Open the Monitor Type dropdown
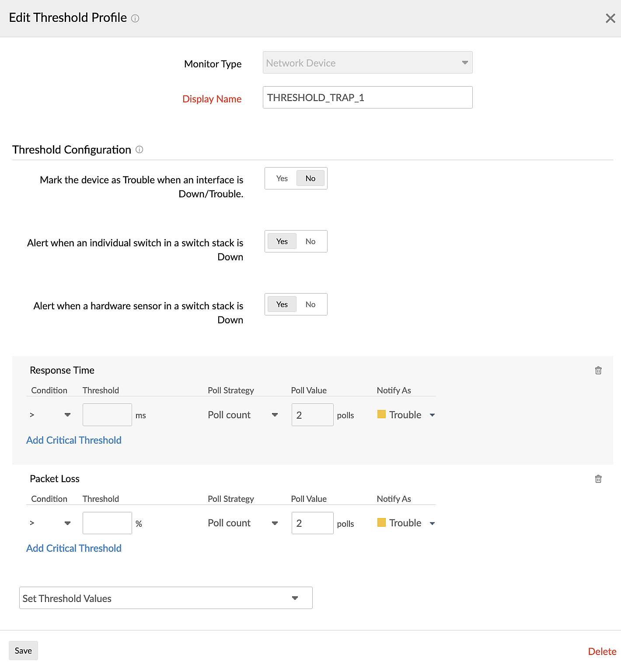Viewport: 621px width, 665px height. point(368,63)
